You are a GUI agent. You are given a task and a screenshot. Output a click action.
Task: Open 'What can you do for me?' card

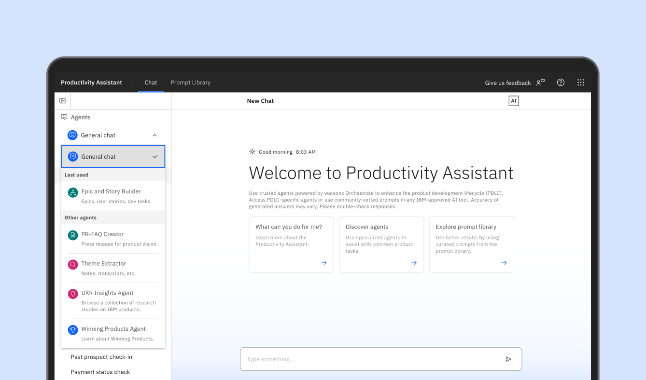(291, 244)
